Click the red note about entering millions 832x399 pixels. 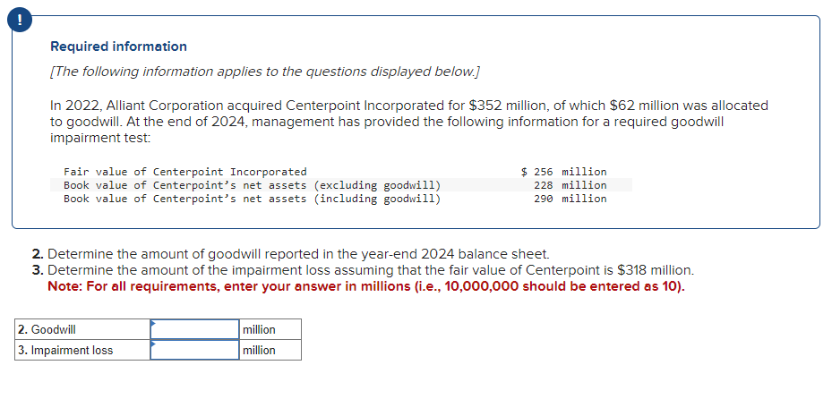tap(366, 286)
